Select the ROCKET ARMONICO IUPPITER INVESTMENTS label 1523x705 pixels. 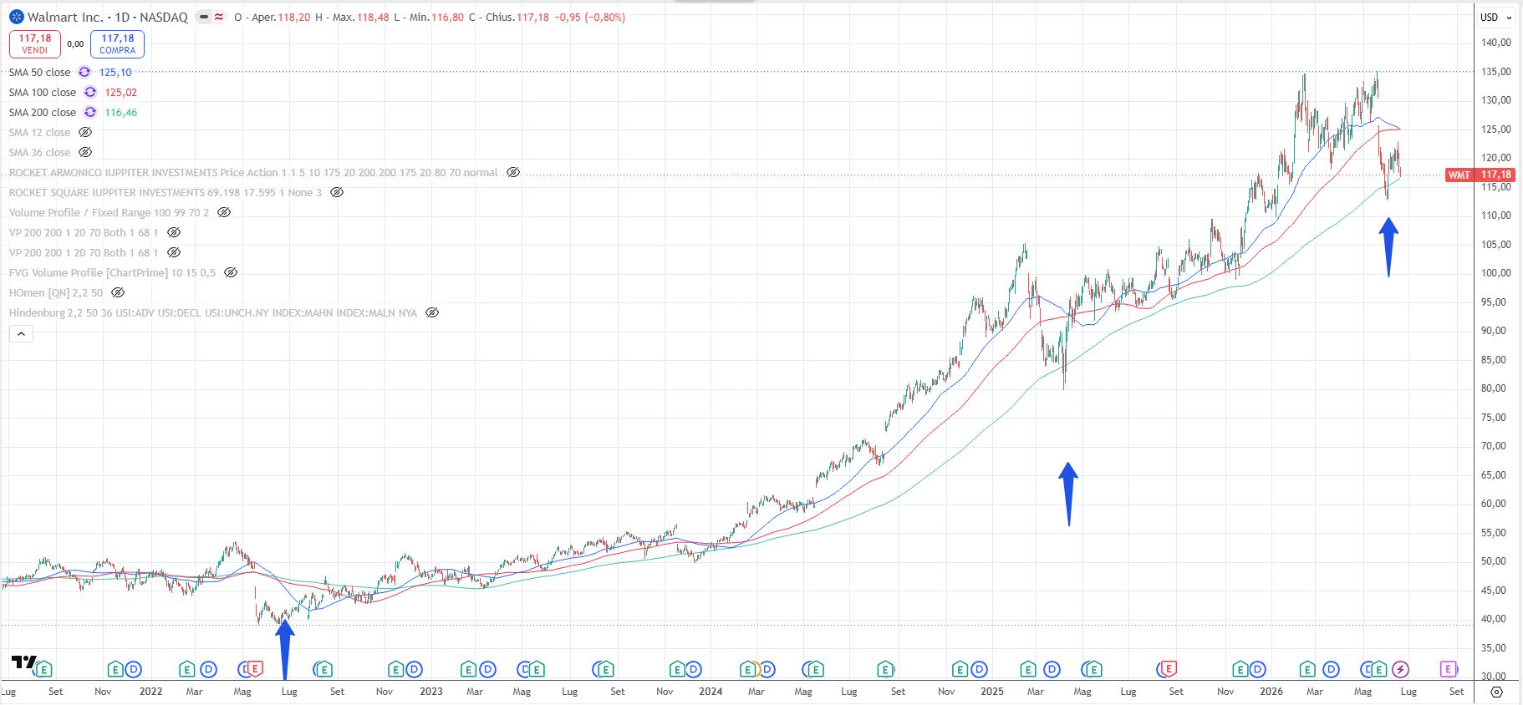pyautogui.click(x=114, y=172)
